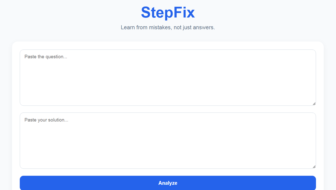Click the grip icon at solution textarea corner
Image resolution: width=336 pixels, height=190 pixels.
(314, 167)
